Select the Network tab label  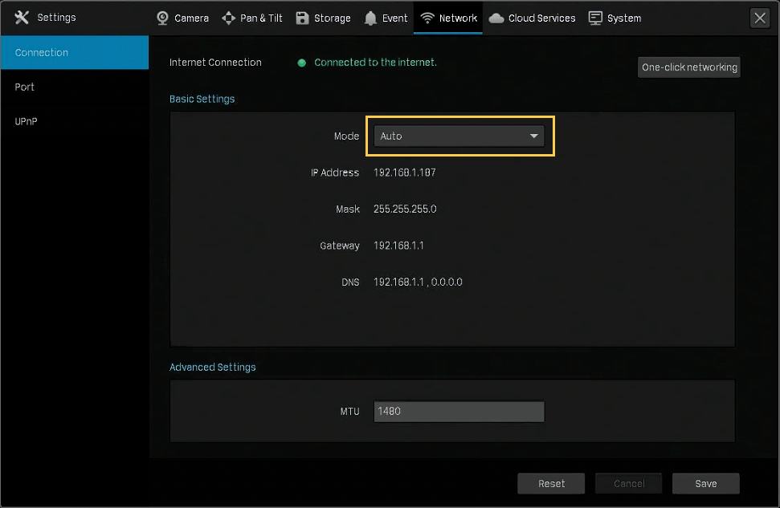pyautogui.click(x=458, y=18)
